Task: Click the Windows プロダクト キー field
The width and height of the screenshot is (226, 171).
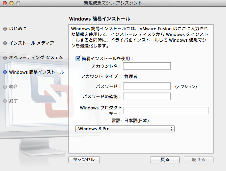Action: click(x=166, y=110)
